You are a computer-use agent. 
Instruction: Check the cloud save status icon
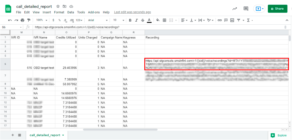coord(71,6)
